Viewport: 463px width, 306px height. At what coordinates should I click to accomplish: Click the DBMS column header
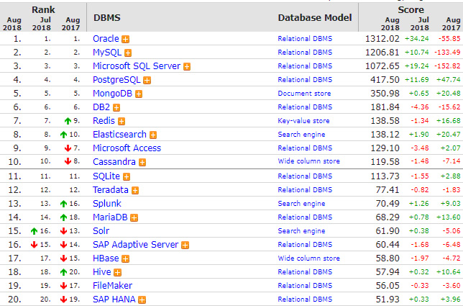click(107, 18)
